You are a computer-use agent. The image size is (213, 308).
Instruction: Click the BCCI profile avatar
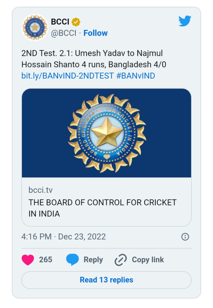click(x=34, y=27)
